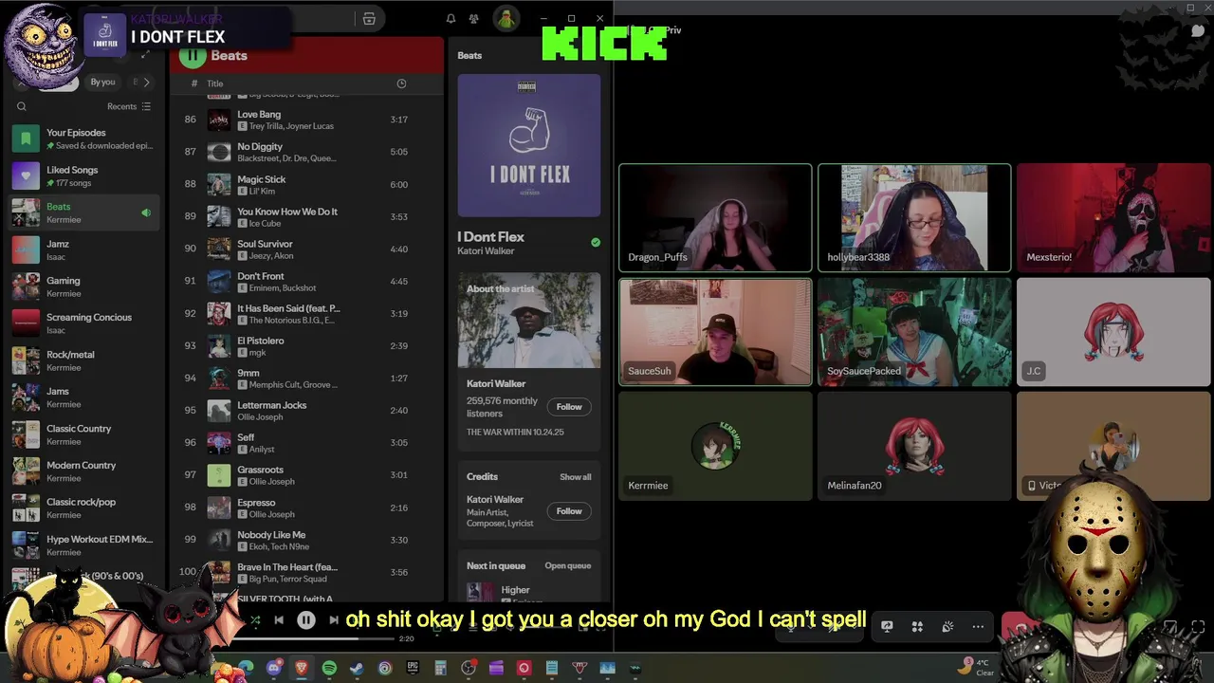
Task: Open Discord call more options ellipsis
Action: point(978,626)
